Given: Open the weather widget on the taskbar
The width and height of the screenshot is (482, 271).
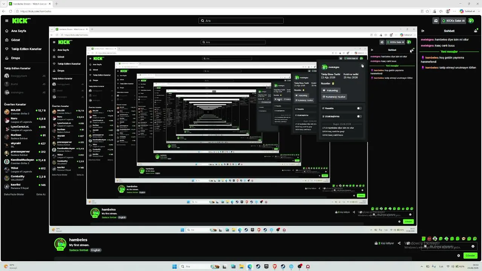Looking at the screenshot, I should pyautogui.click(x=10, y=266).
